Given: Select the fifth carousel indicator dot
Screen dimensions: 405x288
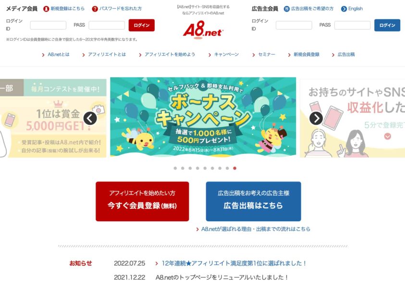Looking at the screenshot, I should 205,168.
